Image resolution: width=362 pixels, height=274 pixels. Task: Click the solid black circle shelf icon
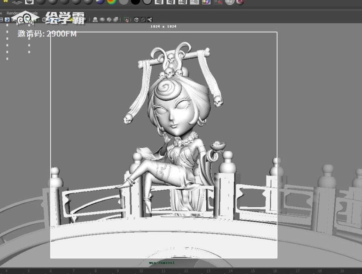(135, 2)
